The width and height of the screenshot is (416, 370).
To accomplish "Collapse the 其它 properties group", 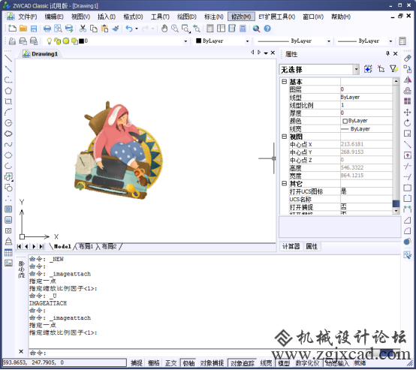I will 284,183.
